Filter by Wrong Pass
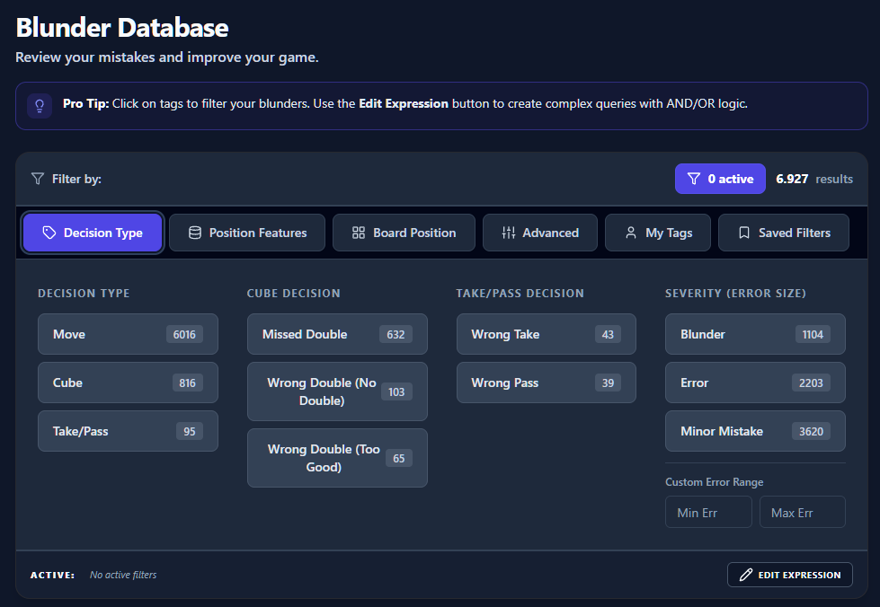 point(547,383)
